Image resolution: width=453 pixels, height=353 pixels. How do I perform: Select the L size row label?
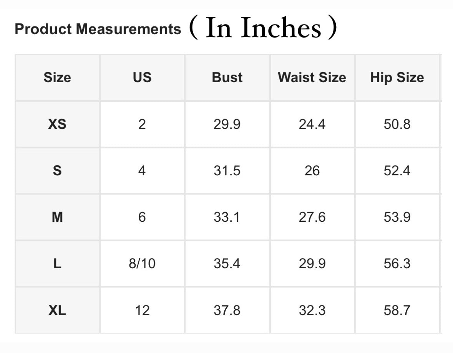[x=57, y=264]
